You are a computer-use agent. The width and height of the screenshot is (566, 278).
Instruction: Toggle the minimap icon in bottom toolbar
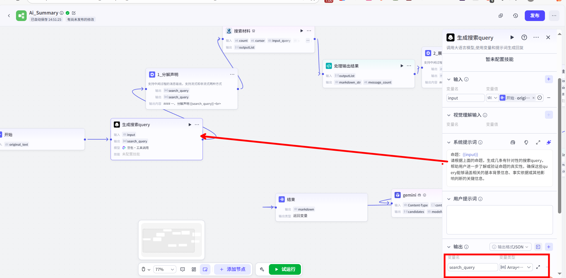pyautogui.click(x=205, y=269)
